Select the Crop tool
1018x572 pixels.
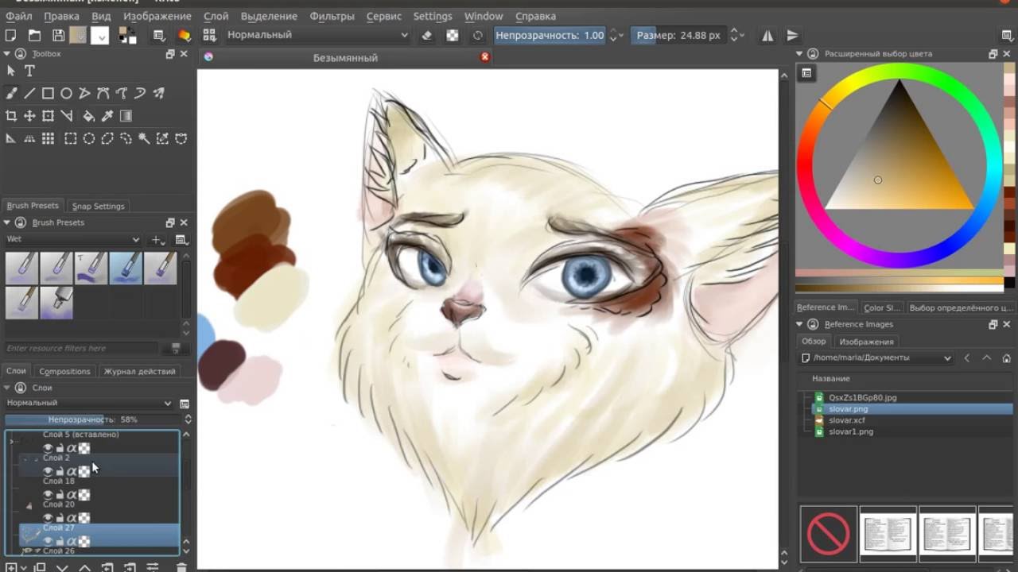11,116
